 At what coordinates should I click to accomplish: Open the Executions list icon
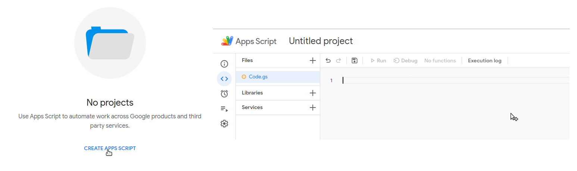[224, 109]
